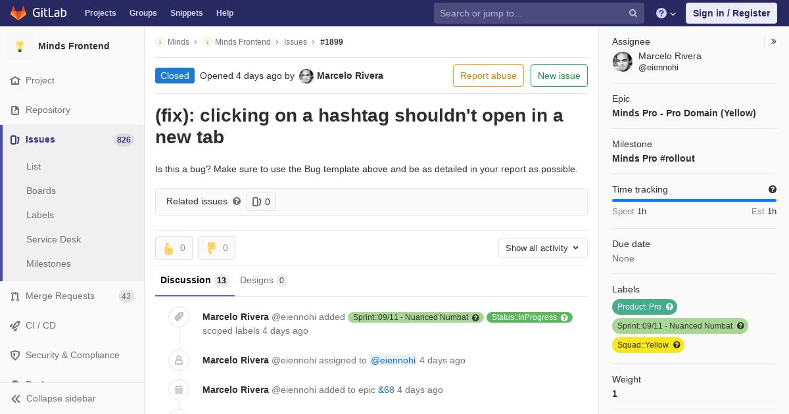
Task: Open Security & Compliance in sidebar
Action: click(72, 355)
